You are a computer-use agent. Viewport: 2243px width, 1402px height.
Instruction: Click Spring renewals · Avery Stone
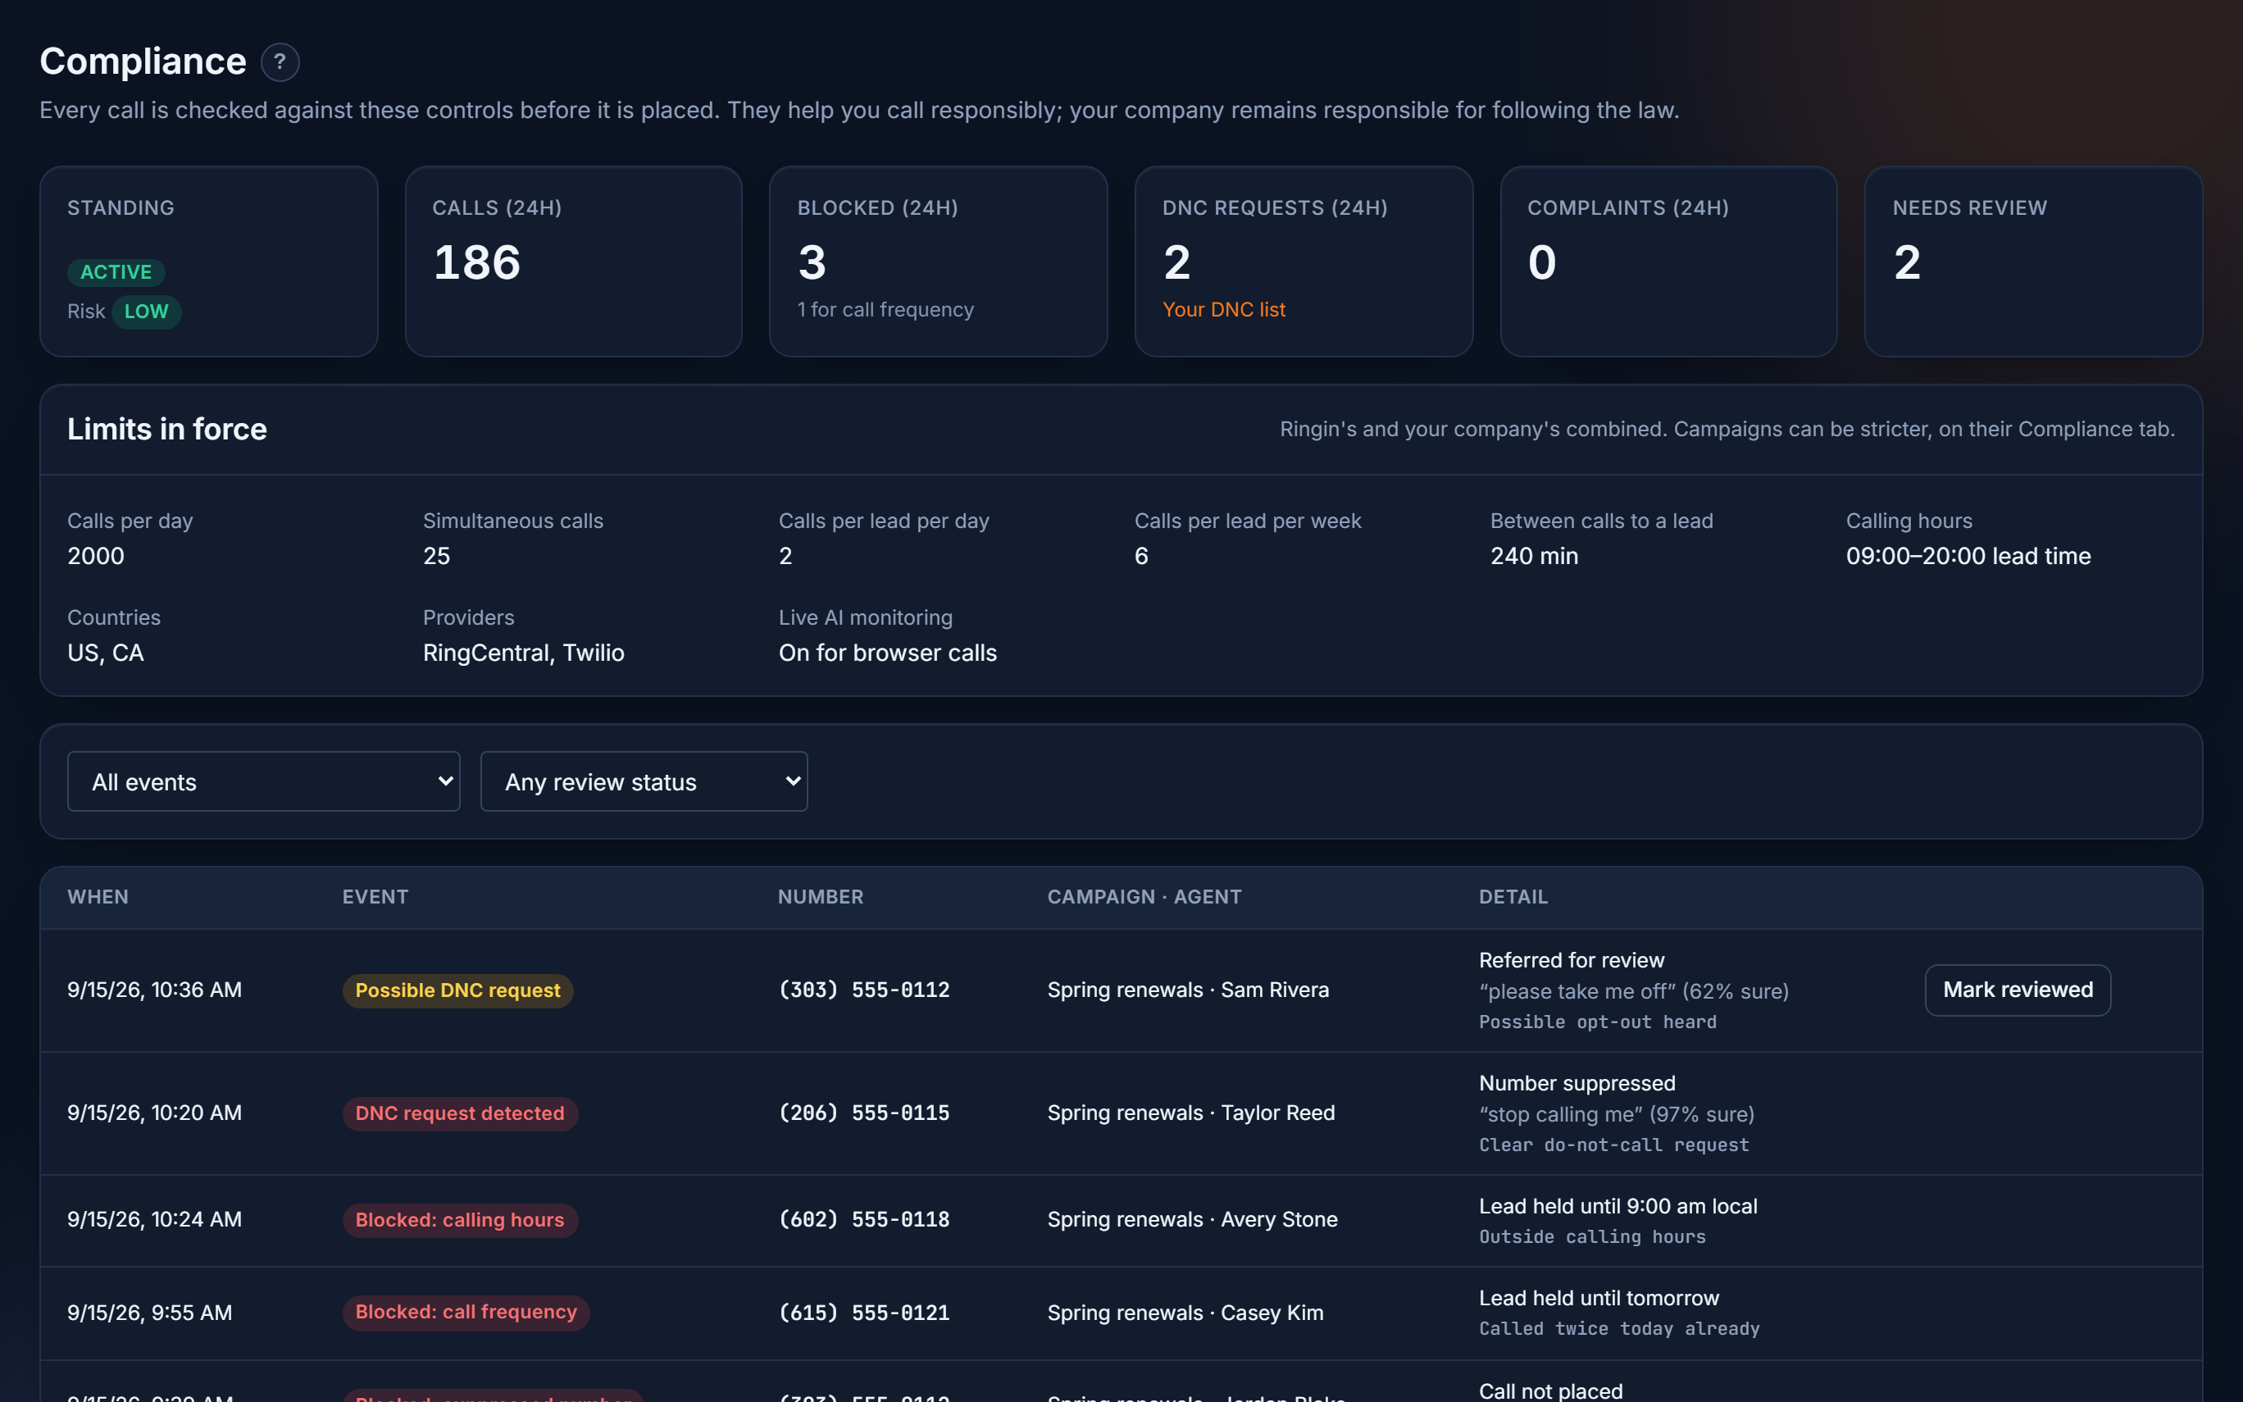pyautogui.click(x=1193, y=1219)
